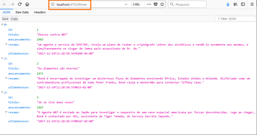Viewport: 257px width, 135px height.
Task: Select the id value 2
Action: pos(37,63)
